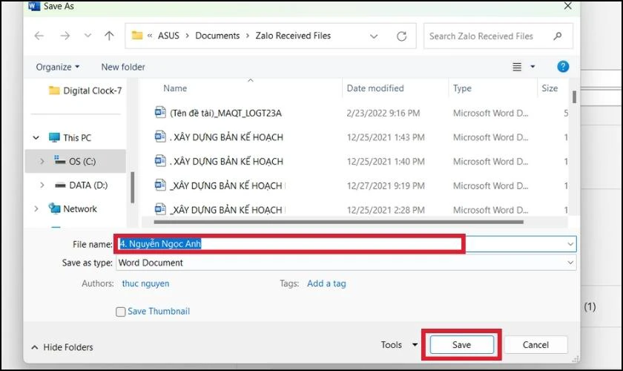Click Hide Folders

click(62, 347)
